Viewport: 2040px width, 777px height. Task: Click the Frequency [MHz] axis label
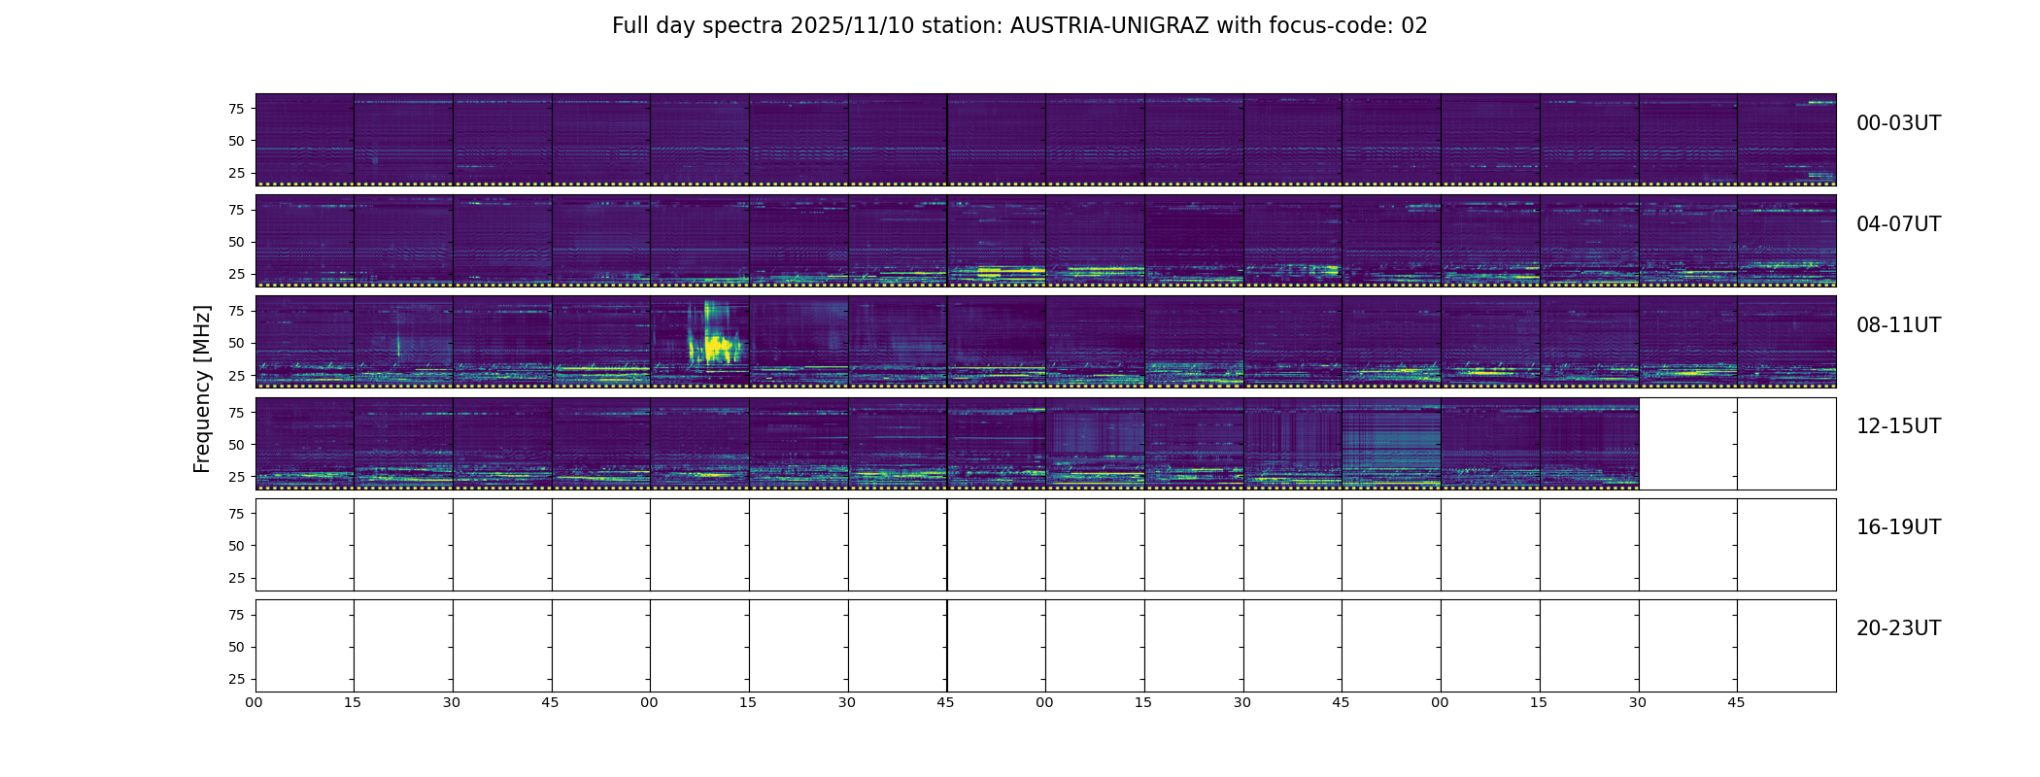[202, 388]
